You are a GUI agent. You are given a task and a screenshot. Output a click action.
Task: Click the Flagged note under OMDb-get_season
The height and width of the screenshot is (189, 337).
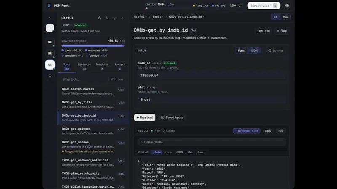point(88,151)
